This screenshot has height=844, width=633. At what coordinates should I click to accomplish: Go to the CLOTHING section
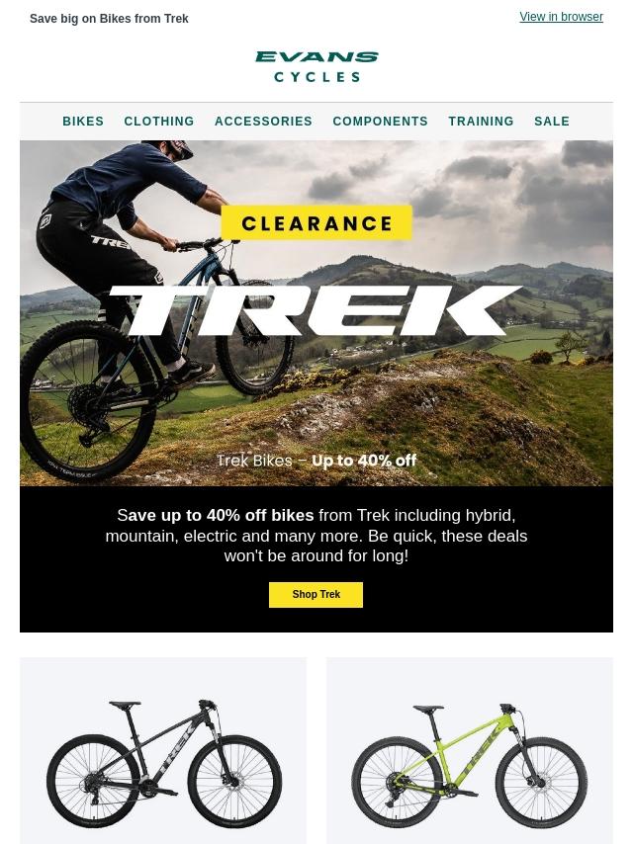pyautogui.click(x=159, y=122)
